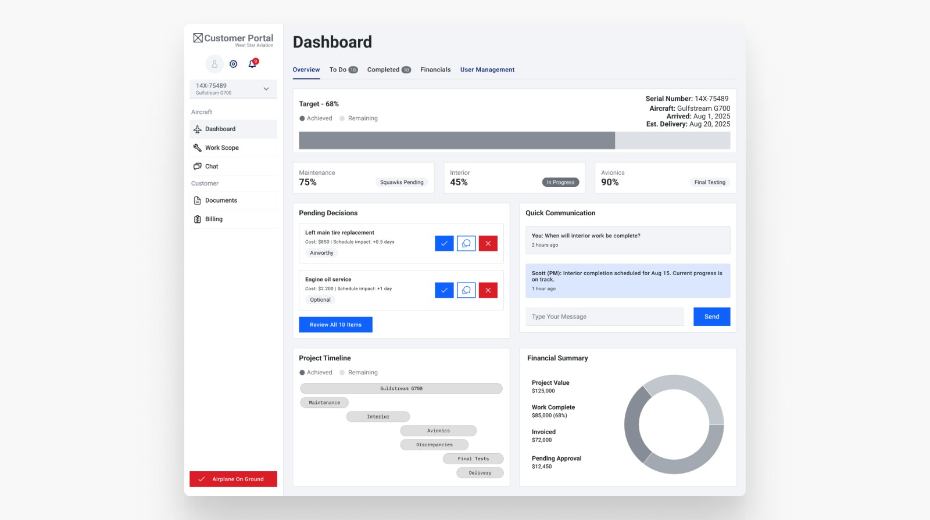
Task: Click Achieved legend in Project Timeline
Action: (316, 373)
